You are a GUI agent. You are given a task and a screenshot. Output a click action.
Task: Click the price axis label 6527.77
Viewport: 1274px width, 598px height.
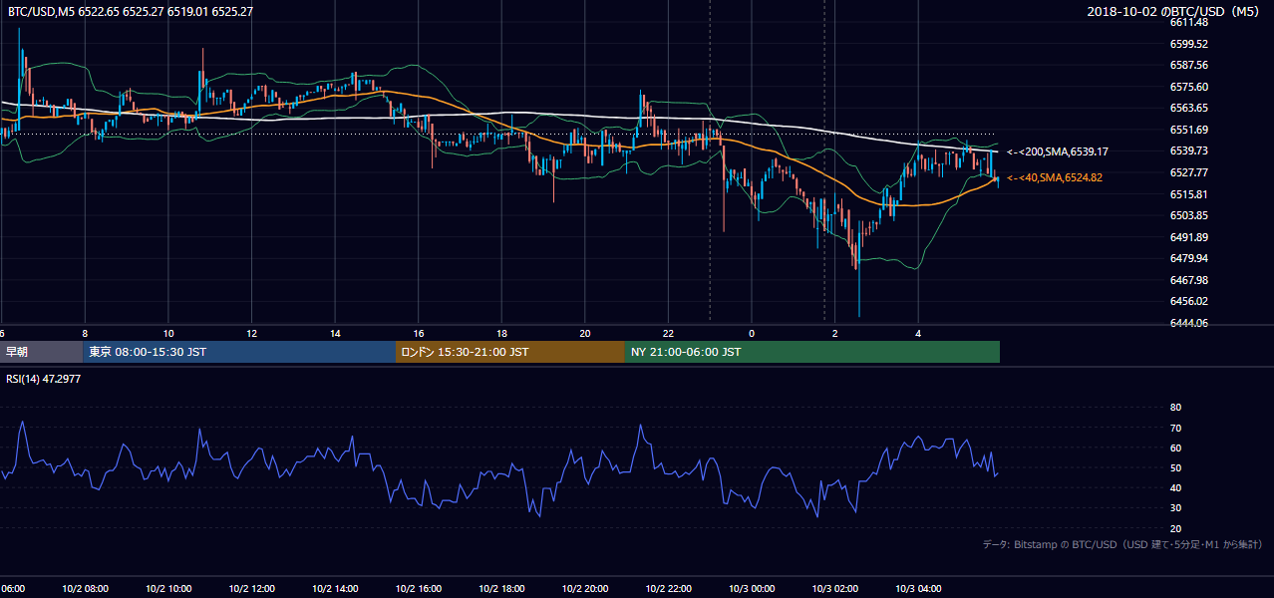[1189, 172]
